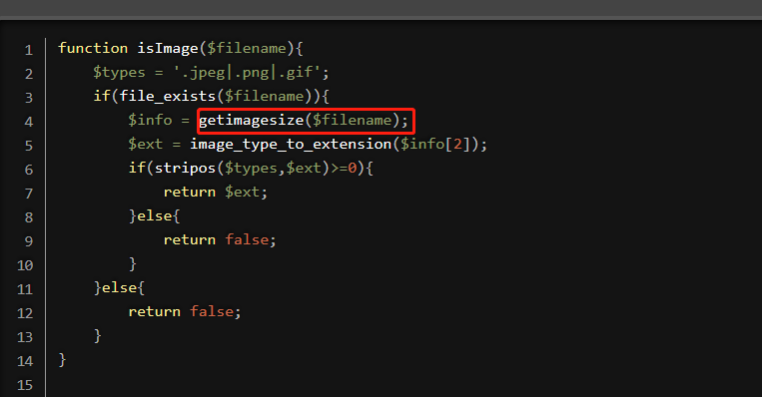Image resolution: width=762 pixels, height=397 pixels.
Task: Click the }else{ on line 11
Action: tap(119, 288)
